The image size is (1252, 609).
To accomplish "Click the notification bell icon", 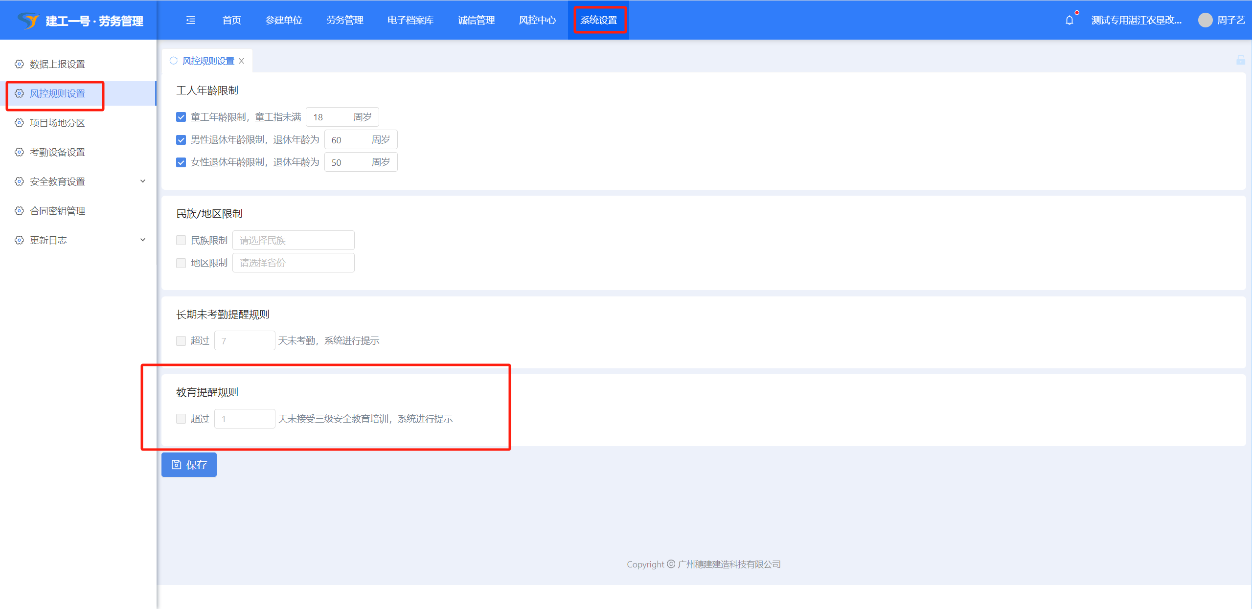I will click(x=1069, y=20).
